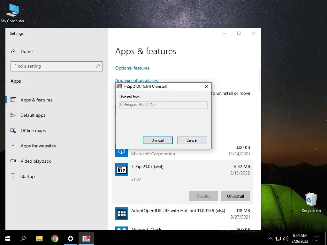Viewport: 327px width, 245px height.
Task: Click the Default apps sidebar icon
Action: tap(13, 115)
